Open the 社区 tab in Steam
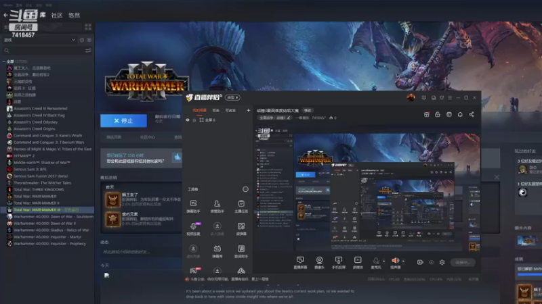This screenshot has width=542, height=304. tap(57, 15)
